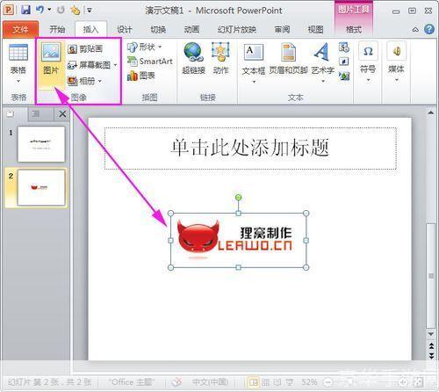This screenshot has width=439, height=392.
Task: Expand the 符号 dropdown arrow
Action: [368, 80]
